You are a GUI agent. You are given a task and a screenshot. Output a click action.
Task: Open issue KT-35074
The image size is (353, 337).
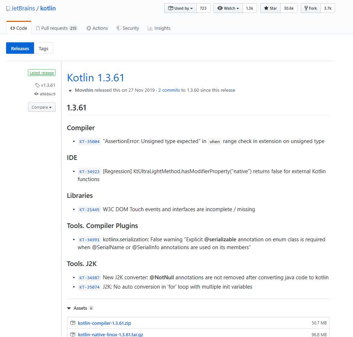pos(89,287)
